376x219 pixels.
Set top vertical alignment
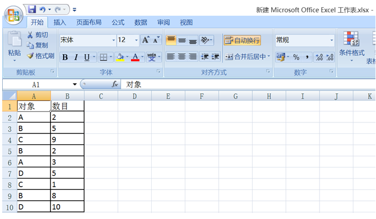click(171, 40)
